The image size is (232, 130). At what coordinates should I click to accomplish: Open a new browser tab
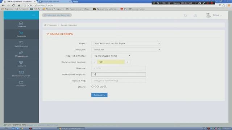[75, 1]
